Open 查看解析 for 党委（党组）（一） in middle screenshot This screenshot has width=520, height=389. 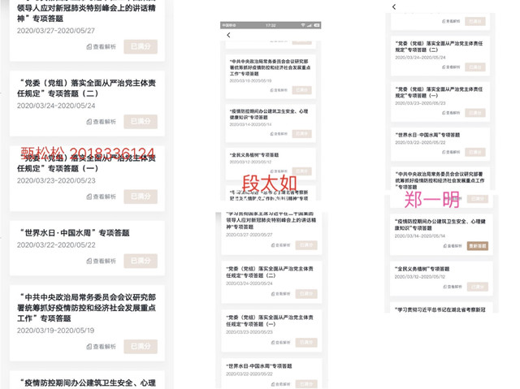click(x=281, y=343)
